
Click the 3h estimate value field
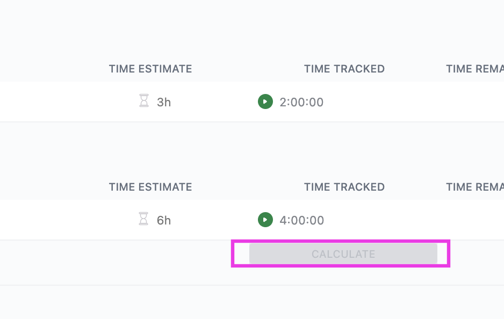(x=163, y=102)
